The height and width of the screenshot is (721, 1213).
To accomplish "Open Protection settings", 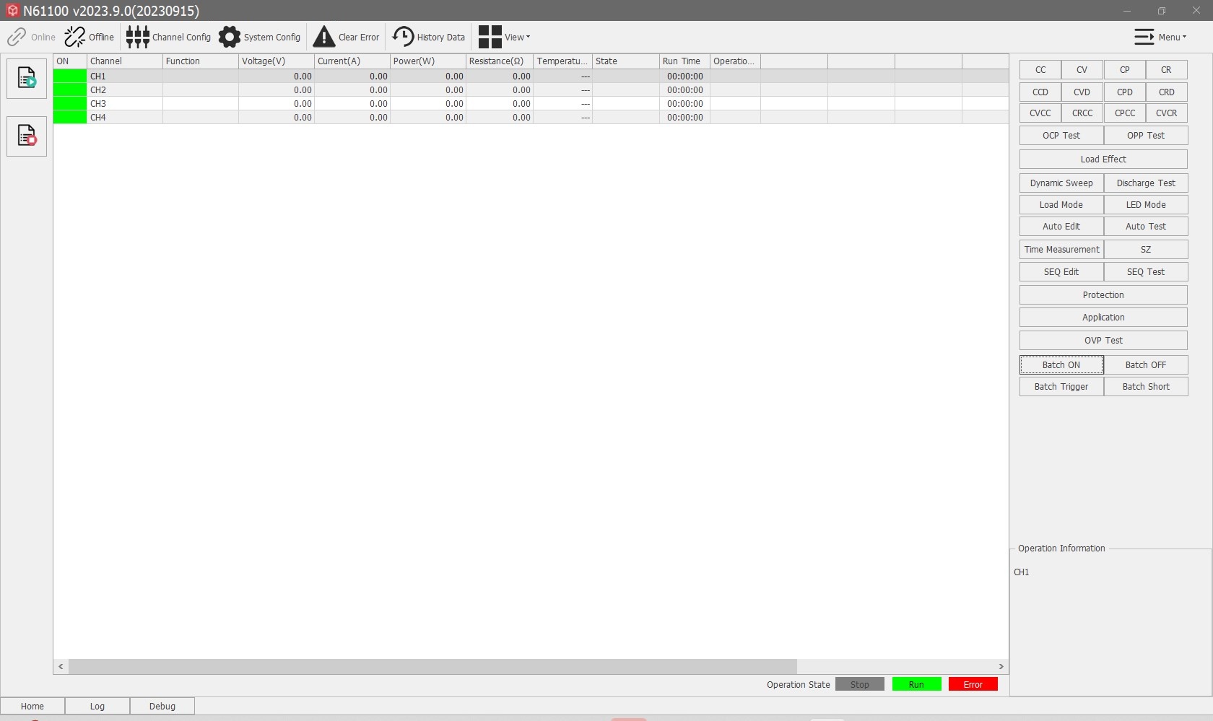I will (1103, 295).
